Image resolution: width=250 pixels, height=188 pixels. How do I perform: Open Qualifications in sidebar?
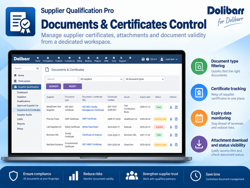pyautogui.click(x=24, y=101)
